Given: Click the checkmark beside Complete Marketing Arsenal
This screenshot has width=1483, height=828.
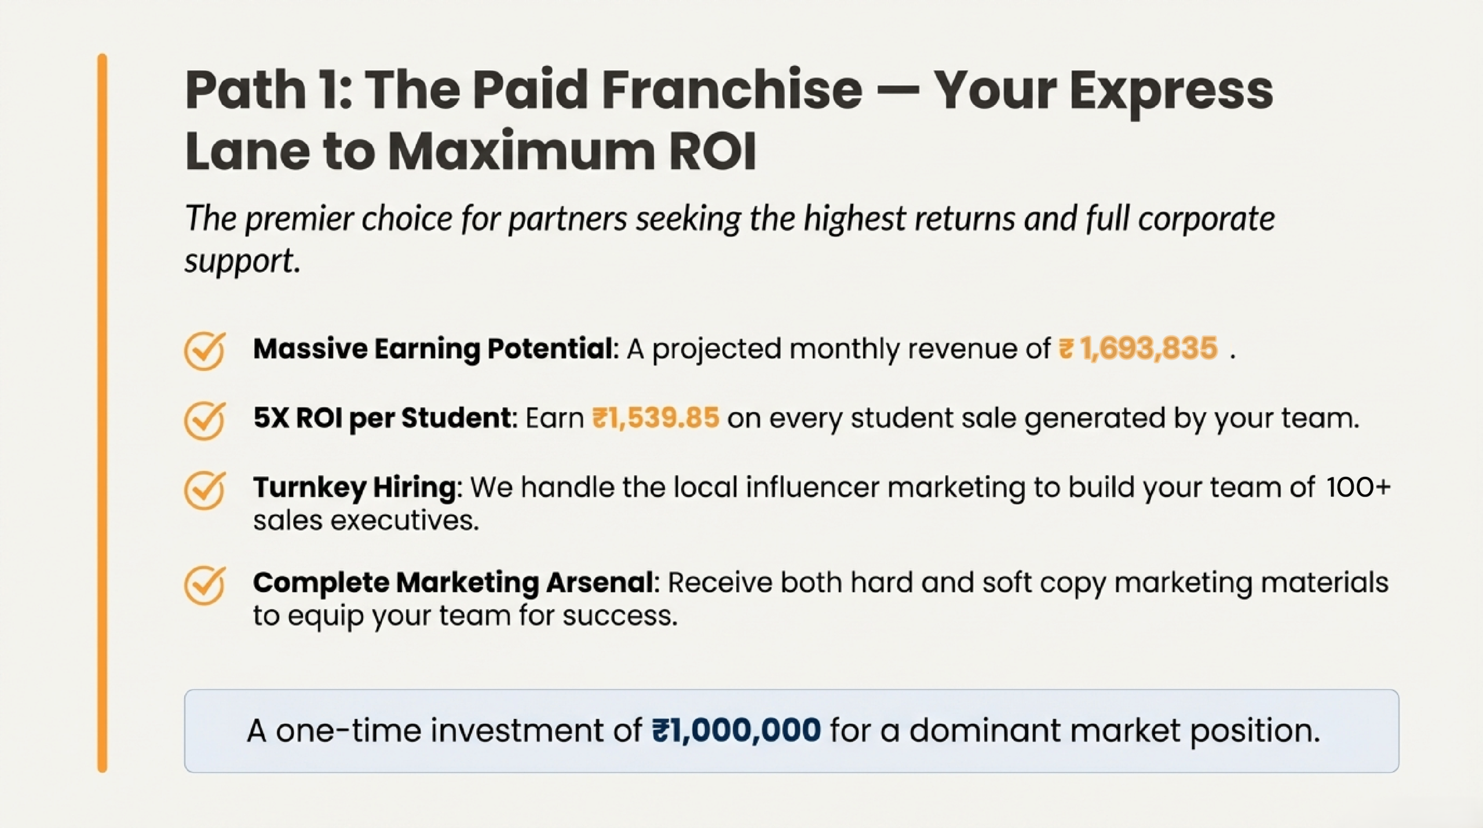Looking at the screenshot, I should pyautogui.click(x=204, y=585).
